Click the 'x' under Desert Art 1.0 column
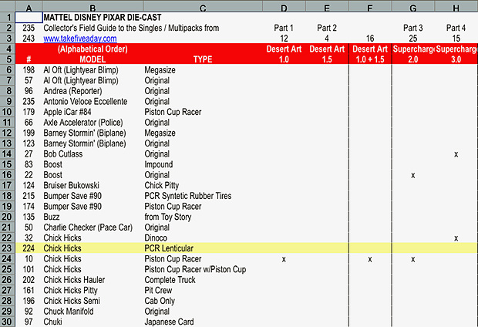 pos(284,259)
